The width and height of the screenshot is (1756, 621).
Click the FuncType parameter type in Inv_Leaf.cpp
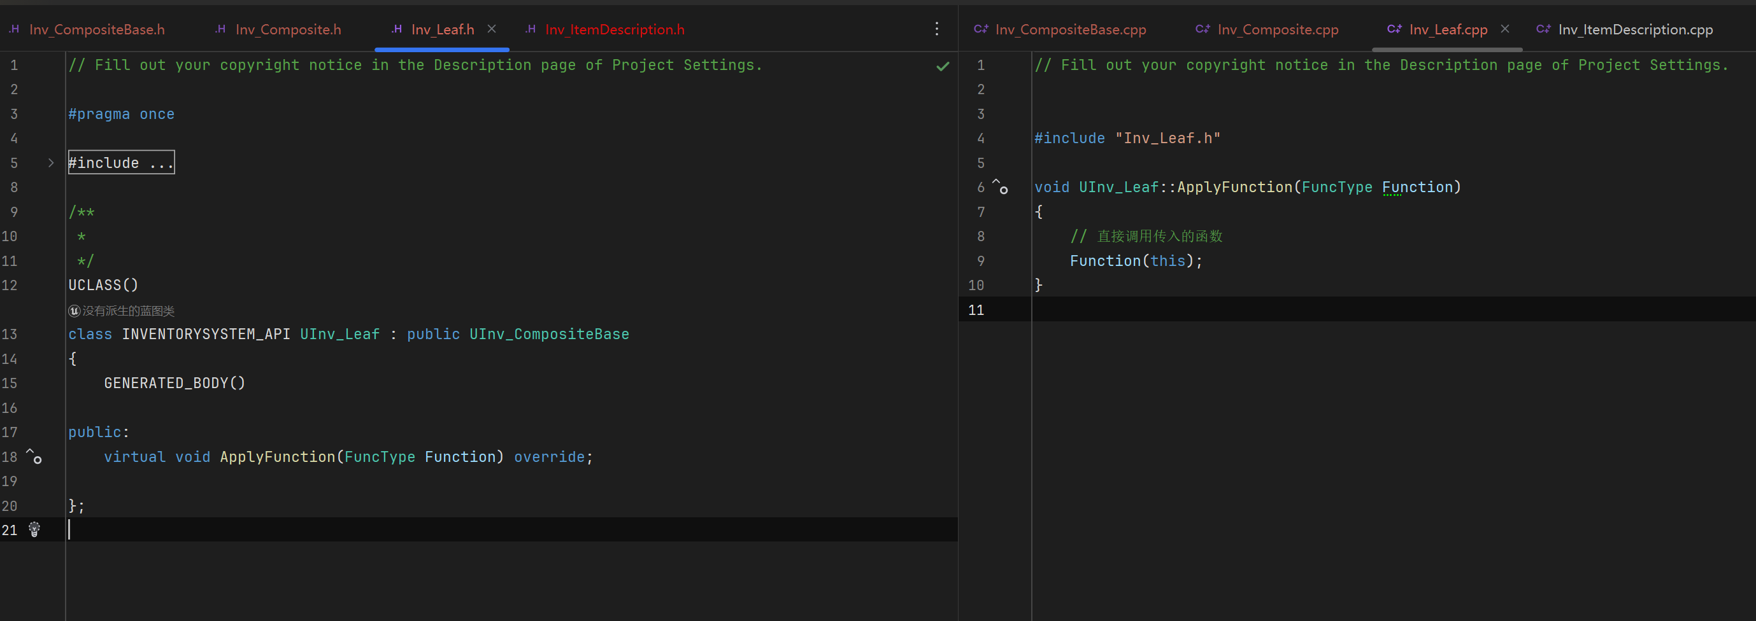pyautogui.click(x=1337, y=186)
